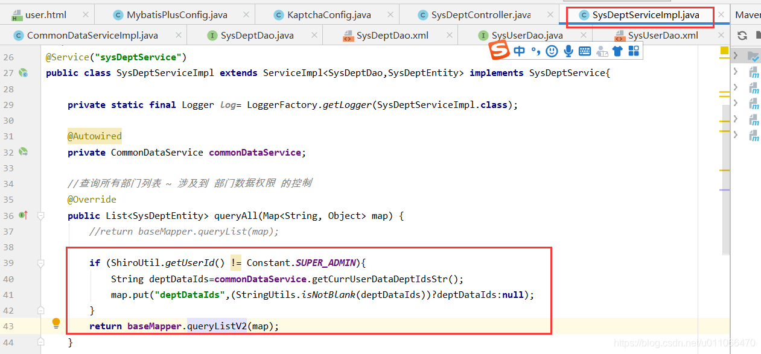The image size is (761, 354).
Task: Click '@Service' annotation on line 26
Action: [68, 57]
